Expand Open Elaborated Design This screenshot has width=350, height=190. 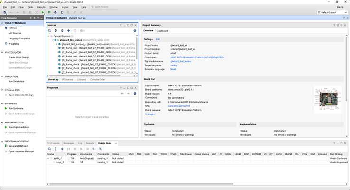(6, 95)
